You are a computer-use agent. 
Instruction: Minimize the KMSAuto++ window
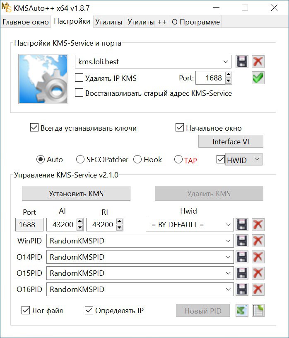[216, 8]
